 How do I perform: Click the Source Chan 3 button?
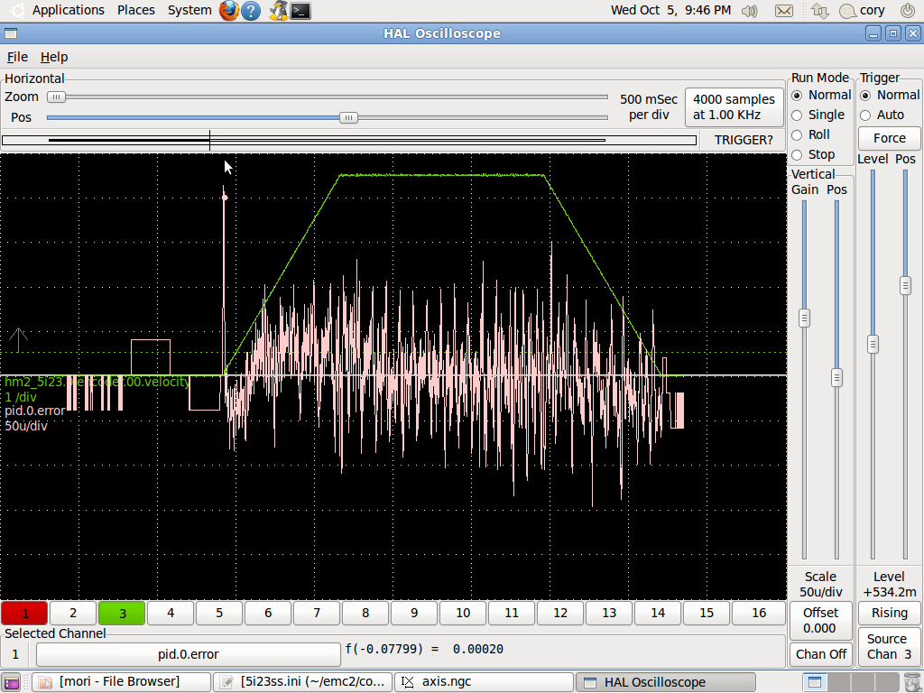(x=889, y=646)
